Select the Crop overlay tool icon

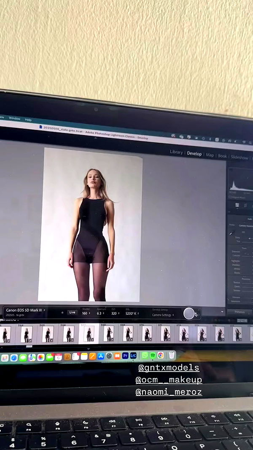coord(245,205)
